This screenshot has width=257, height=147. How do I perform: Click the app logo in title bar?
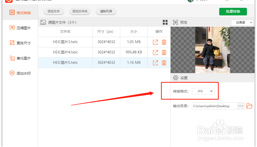coord(9,1)
